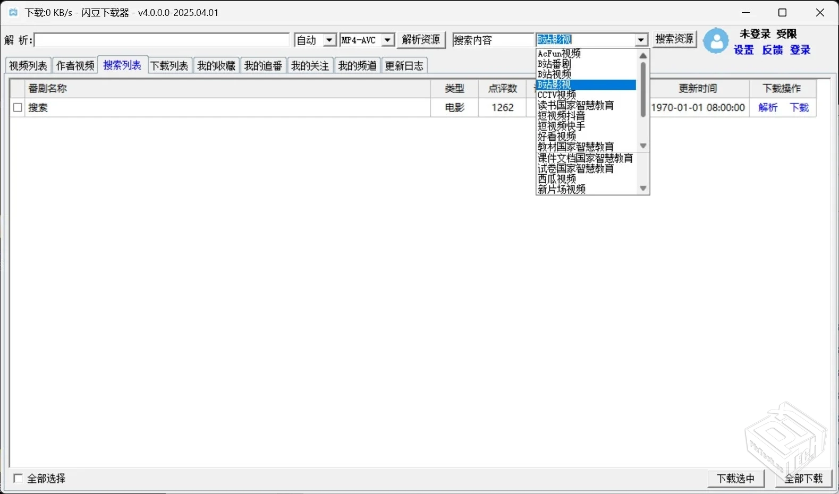The width and height of the screenshot is (839, 494).
Task: View the 更新日志 tab
Action: (x=404, y=65)
